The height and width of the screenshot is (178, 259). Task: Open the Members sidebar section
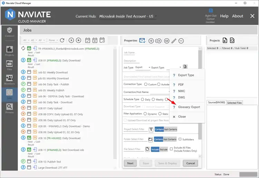click(x=9, y=80)
